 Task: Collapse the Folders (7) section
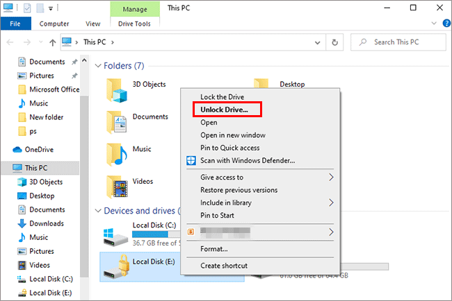coord(98,66)
